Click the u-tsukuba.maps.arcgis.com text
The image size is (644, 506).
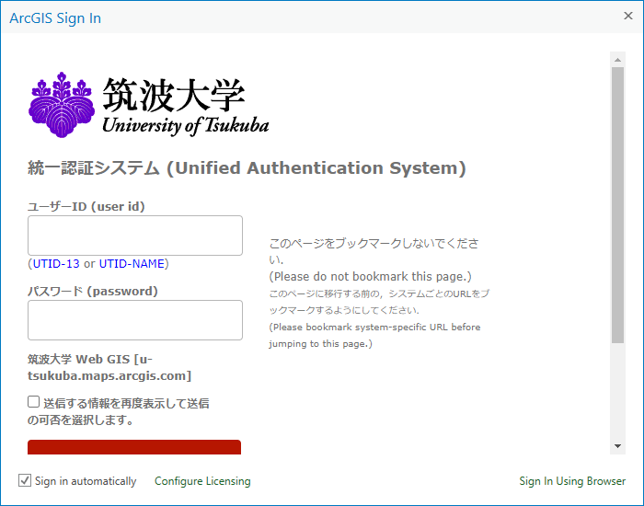pos(109,368)
